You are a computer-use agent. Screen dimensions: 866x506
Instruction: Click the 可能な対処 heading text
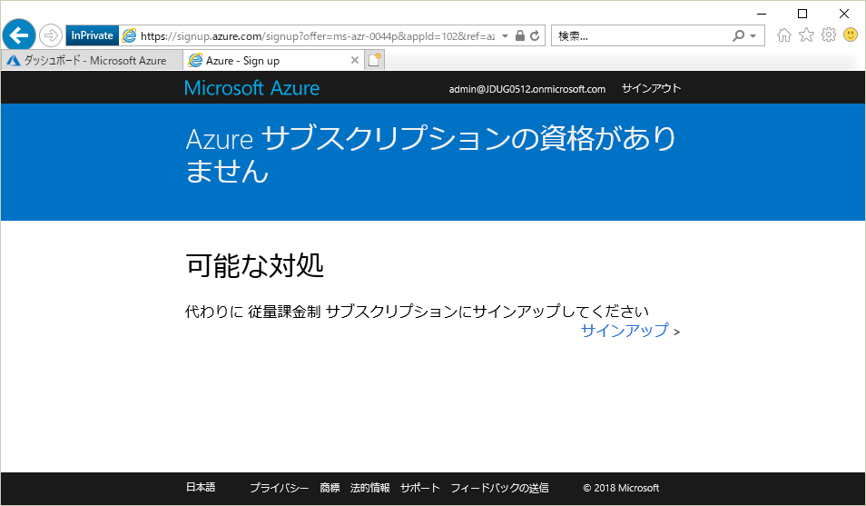(254, 265)
